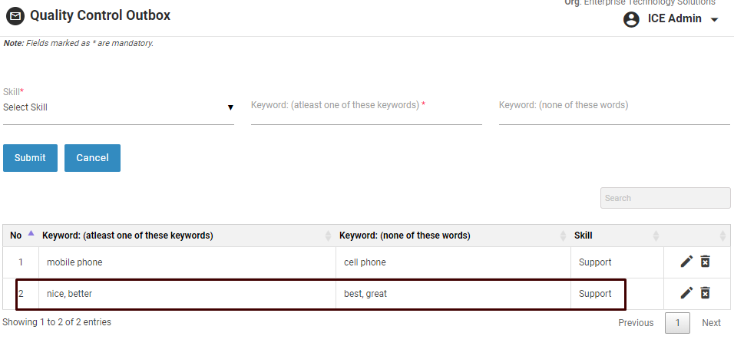Go to the Next page
Screen dimensions: 734x346
pos(711,323)
